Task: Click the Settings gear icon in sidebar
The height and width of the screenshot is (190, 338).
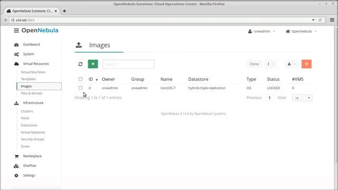Action: (x=16, y=176)
